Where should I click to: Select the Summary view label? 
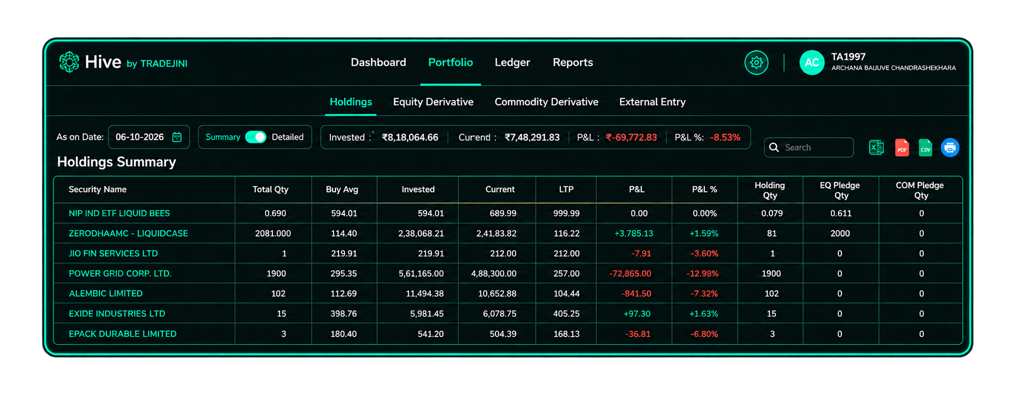click(223, 137)
